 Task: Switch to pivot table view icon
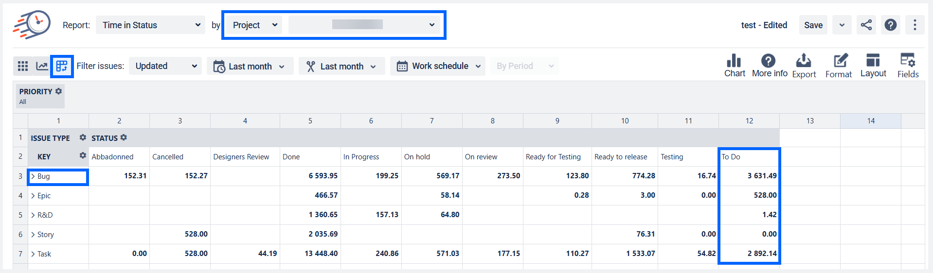62,66
